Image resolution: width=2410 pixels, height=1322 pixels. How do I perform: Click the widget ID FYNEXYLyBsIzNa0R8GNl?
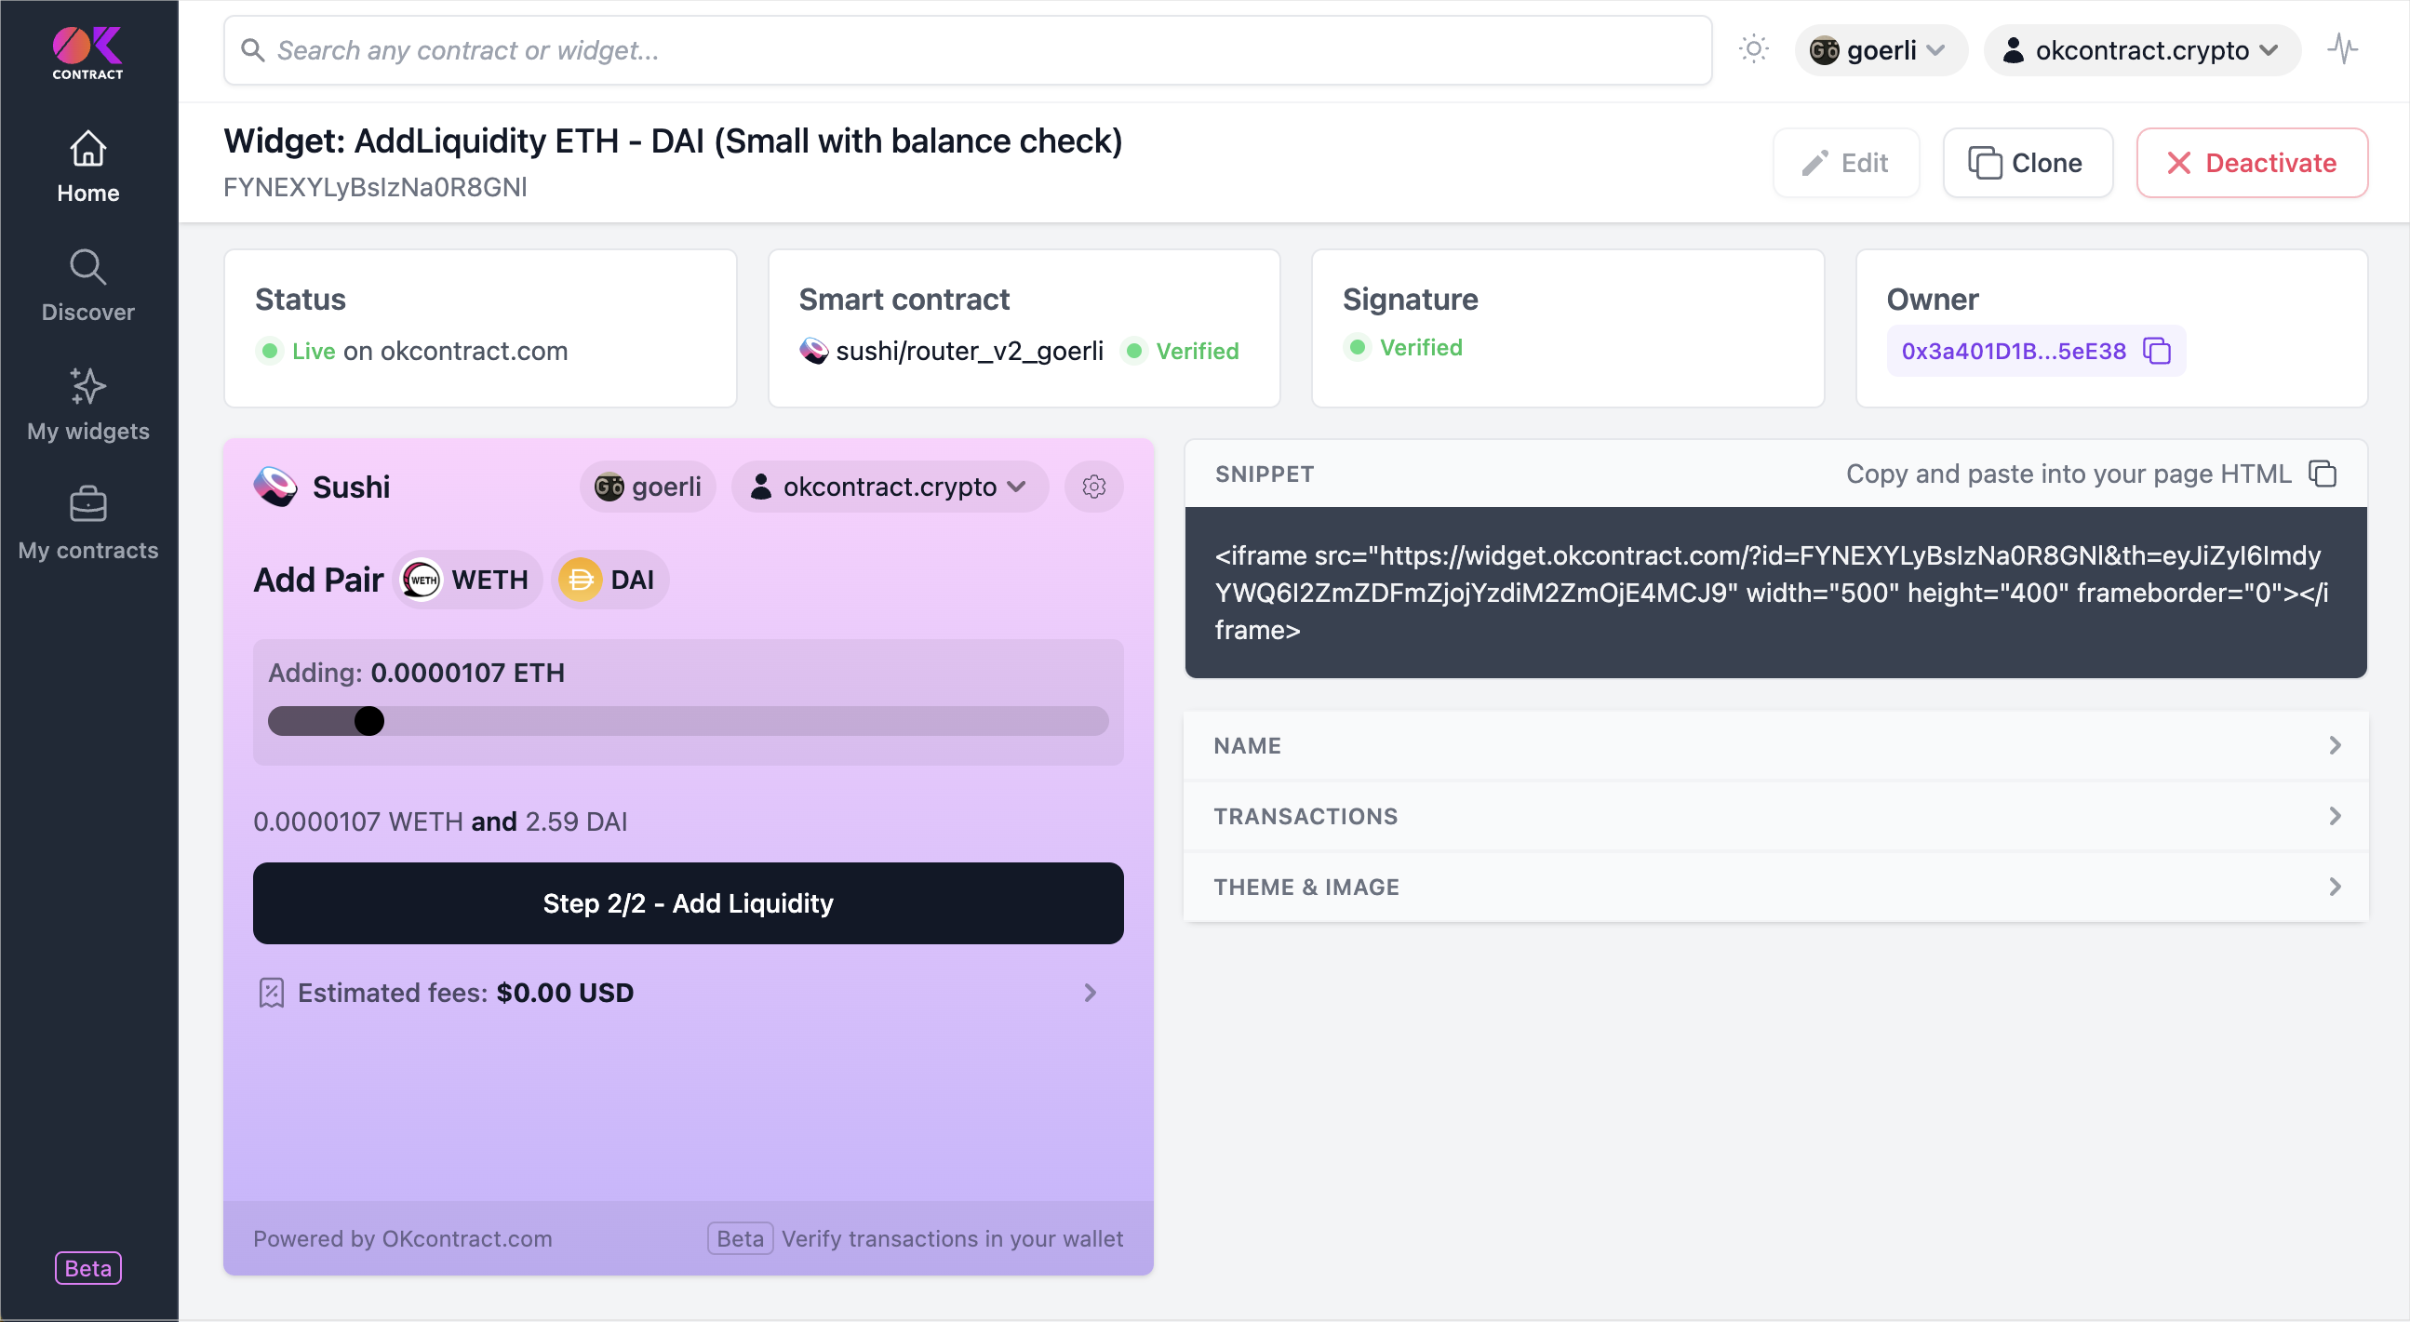point(375,187)
